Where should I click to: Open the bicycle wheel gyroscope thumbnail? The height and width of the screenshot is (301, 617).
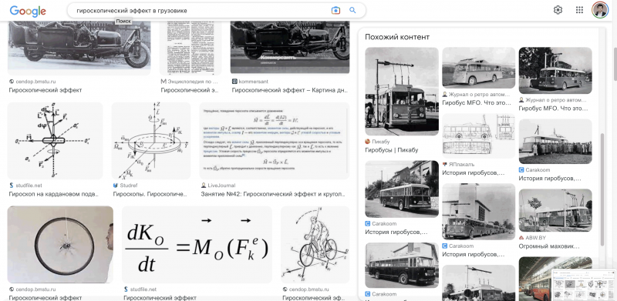click(x=60, y=244)
